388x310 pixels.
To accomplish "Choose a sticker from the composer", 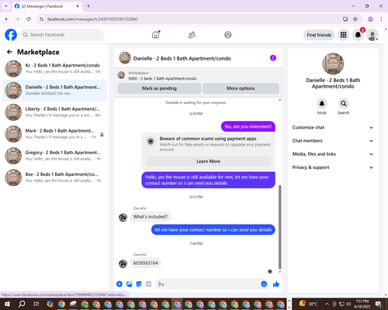I will (x=139, y=284).
